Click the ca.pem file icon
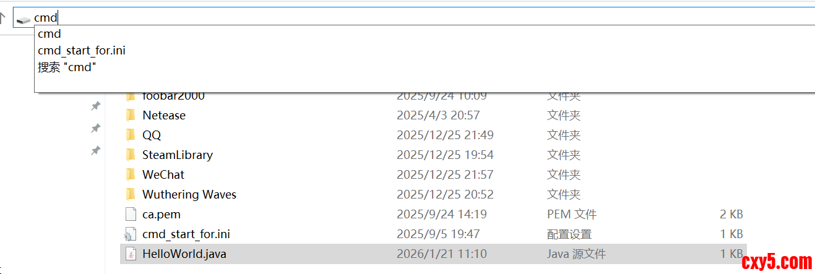The image size is (815, 274). click(130, 214)
